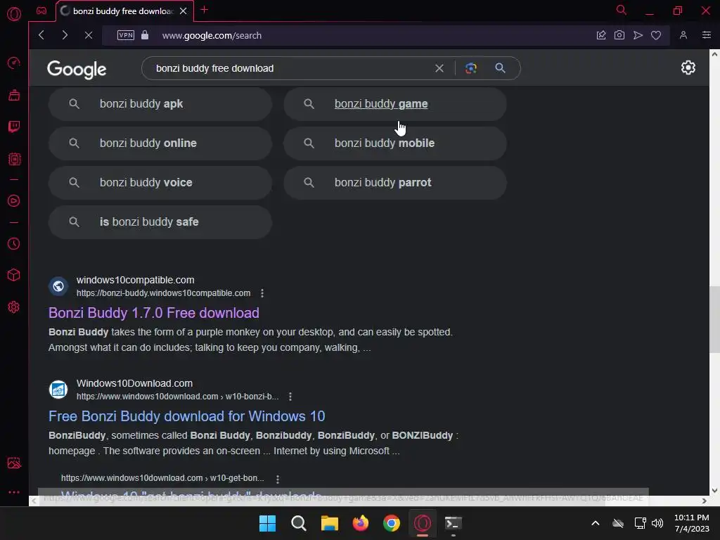Launch Firefox from taskbar
The image size is (720, 540).
[361, 523]
